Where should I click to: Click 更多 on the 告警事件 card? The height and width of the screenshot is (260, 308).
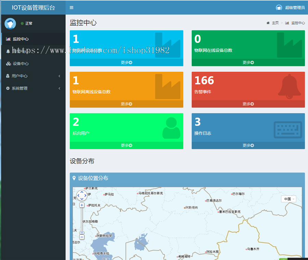248,104
